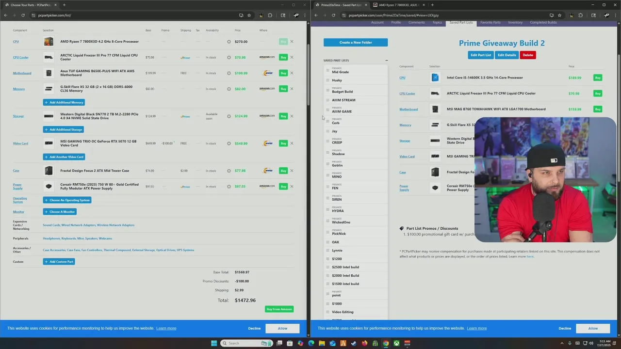Open price settings gear in Memory row
621x349 pixels.
[x=229, y=89]
